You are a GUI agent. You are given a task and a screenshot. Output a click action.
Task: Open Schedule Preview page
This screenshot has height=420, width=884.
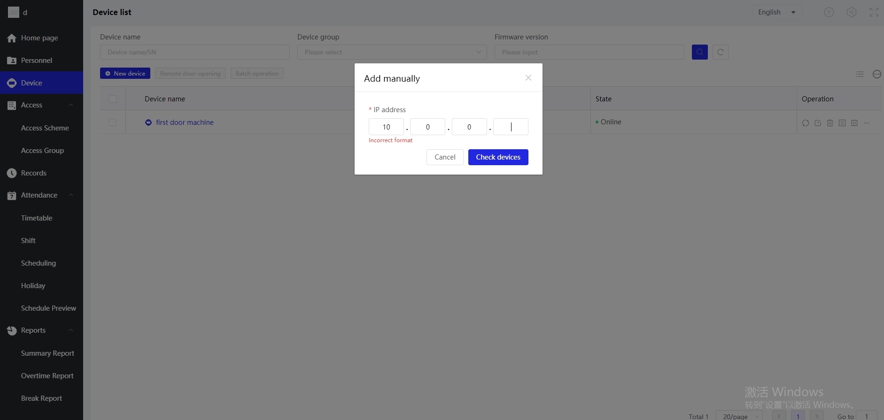pyautogui.click(x=48, y=308)
